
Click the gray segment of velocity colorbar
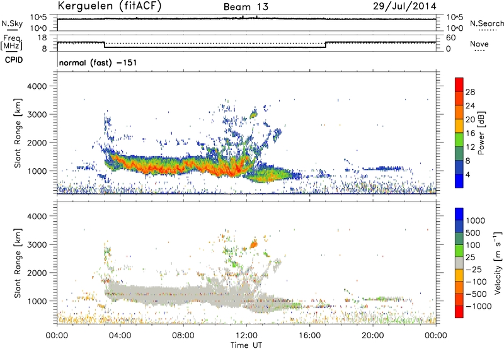point(459,263)
